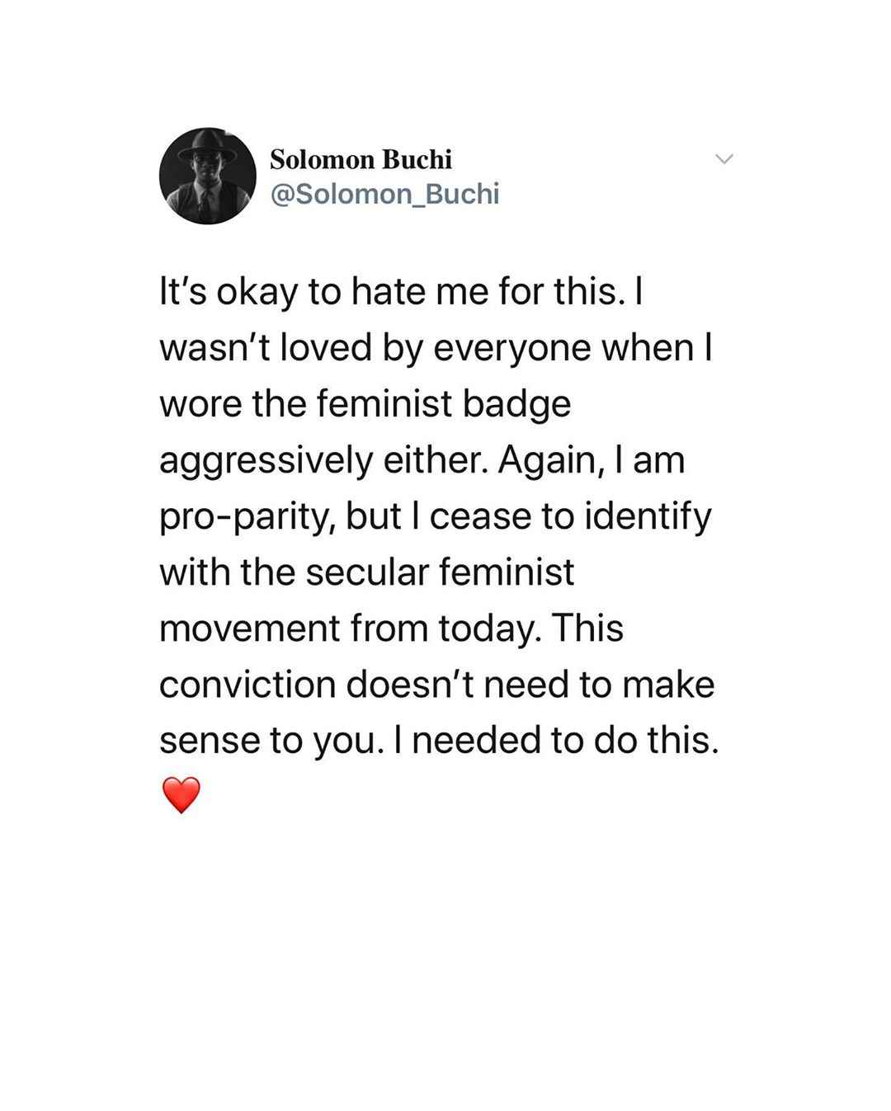
Task: Click the line "with the secular feminist"
Action: point(366,572)
